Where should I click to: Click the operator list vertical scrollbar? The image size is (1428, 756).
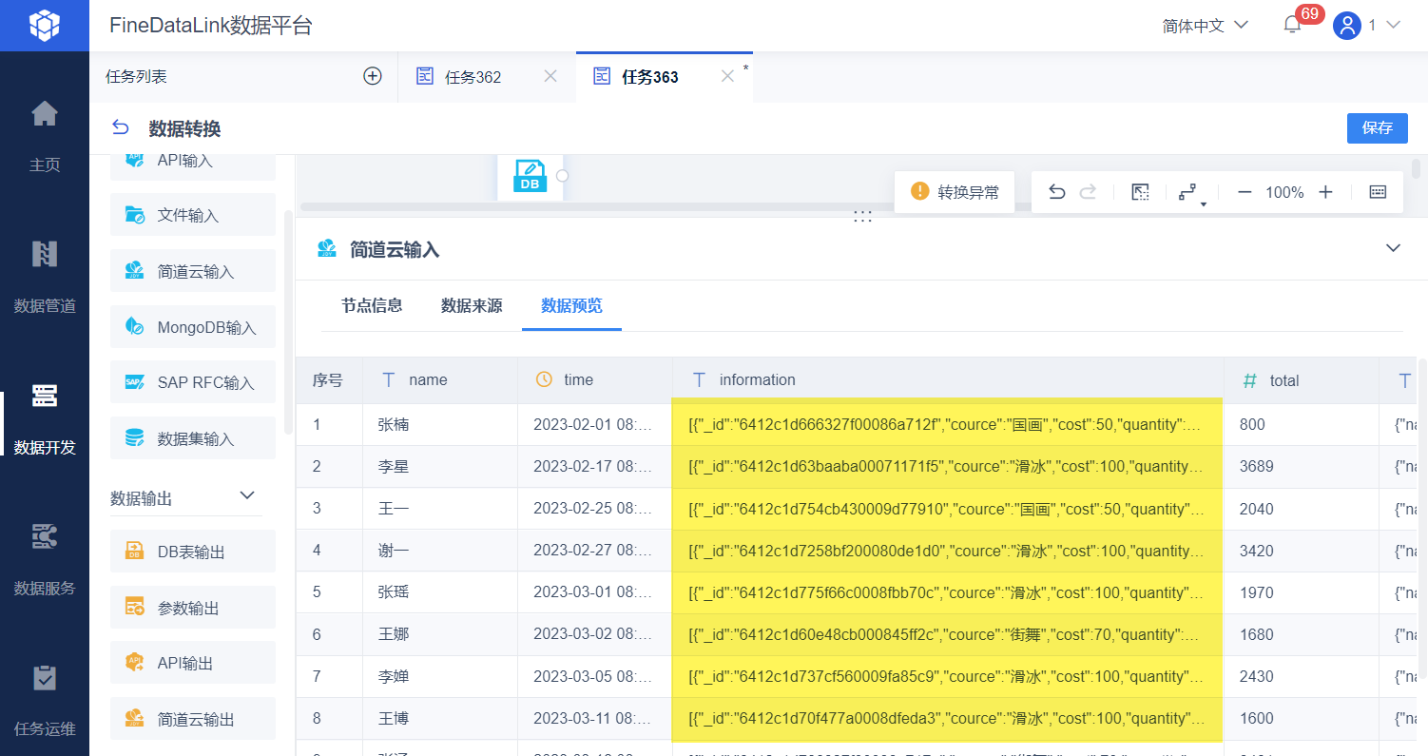[x=287, y=321]
